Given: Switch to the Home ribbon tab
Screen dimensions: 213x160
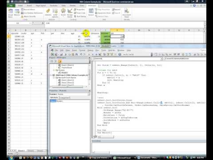Looking at the screenshot, I should [x=20, y=6].
